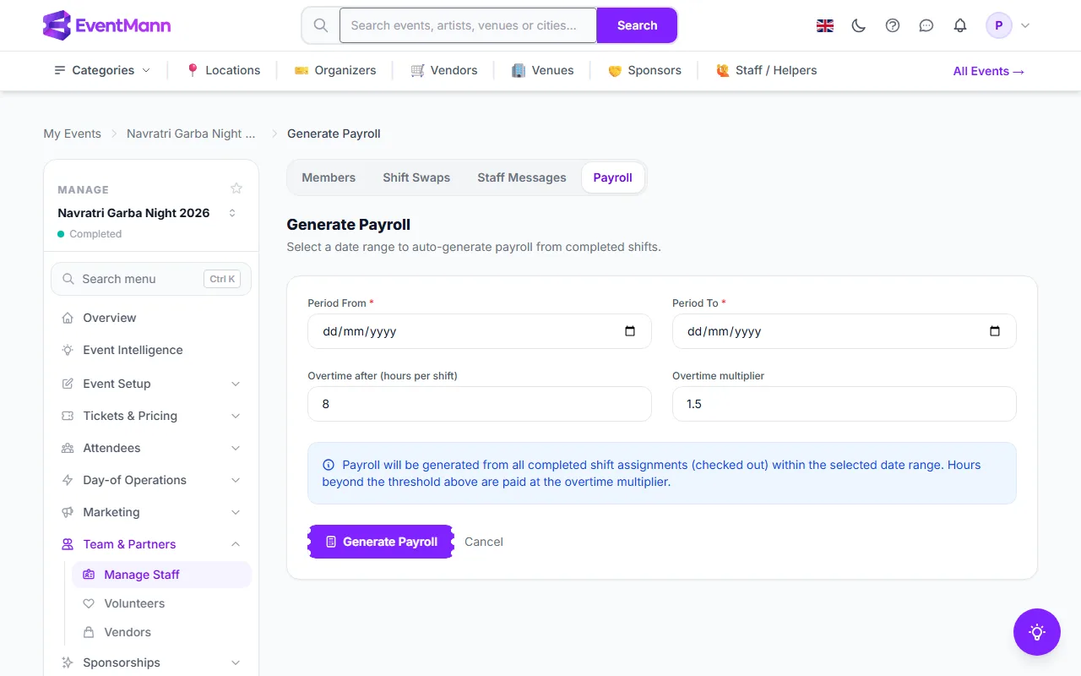
Task: Open Sponsors in the nav bar
Action: [x=644, y=70]
